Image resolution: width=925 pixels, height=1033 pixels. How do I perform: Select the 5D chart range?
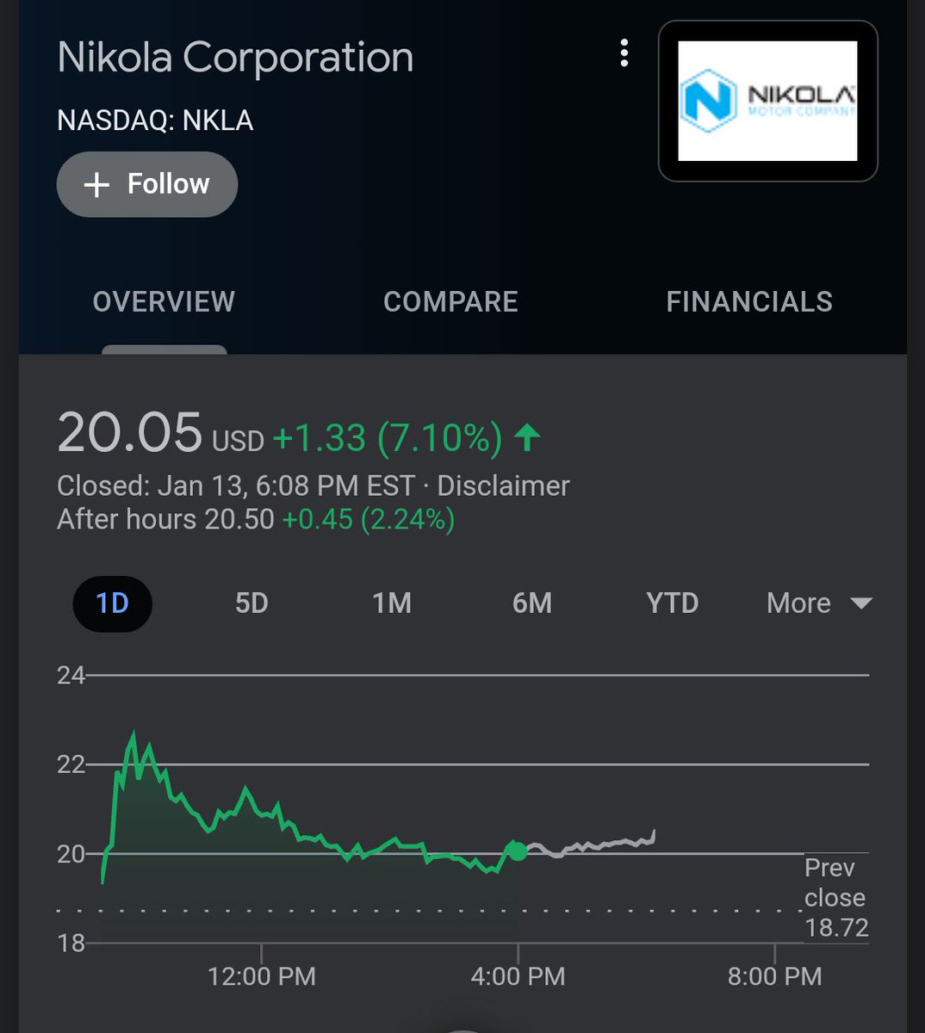(x=251, y=603)
